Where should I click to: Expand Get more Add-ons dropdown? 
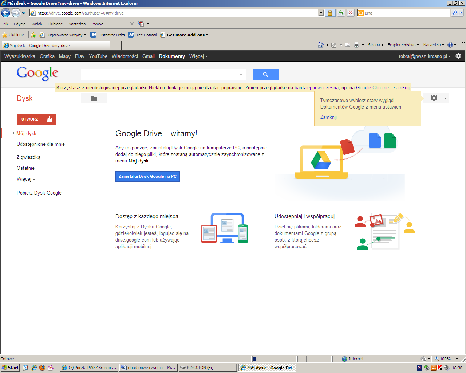click(x=208, y=35)
